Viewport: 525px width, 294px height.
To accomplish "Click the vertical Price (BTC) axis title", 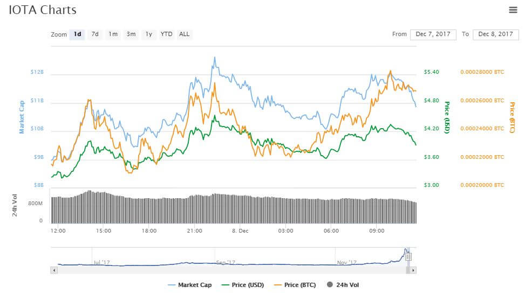I will [512, 117].
